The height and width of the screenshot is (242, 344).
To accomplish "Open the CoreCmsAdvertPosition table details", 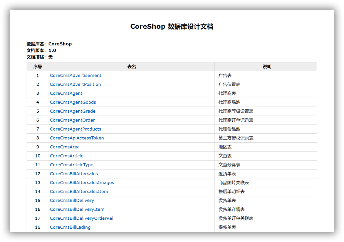I will (x=75, y=84).
